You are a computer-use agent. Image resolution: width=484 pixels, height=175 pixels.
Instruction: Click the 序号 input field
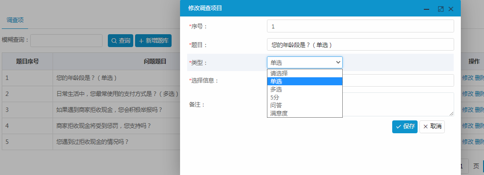coord(360,26)
